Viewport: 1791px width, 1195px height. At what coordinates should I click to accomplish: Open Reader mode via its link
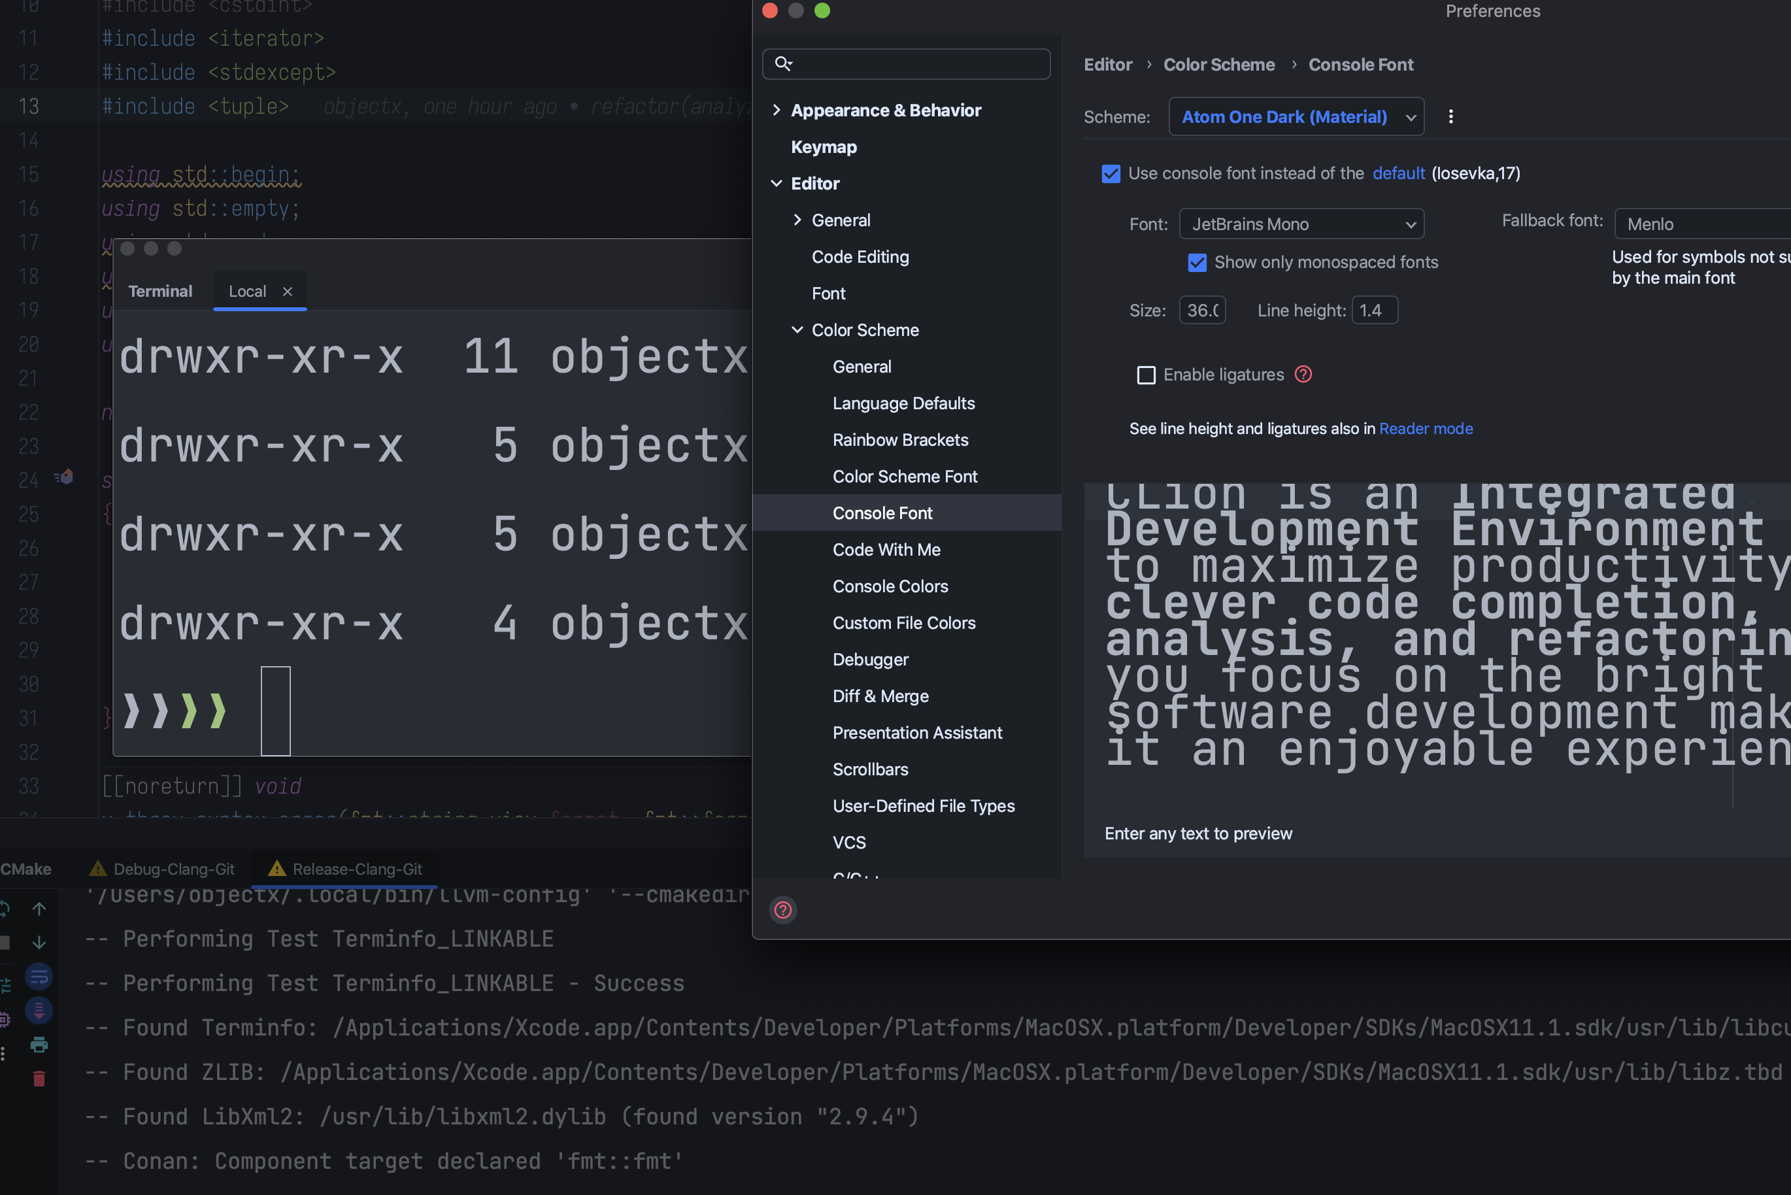(x=1426, y=428)
